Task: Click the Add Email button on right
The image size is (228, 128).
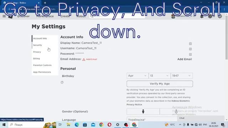Action: coord(185,59)
